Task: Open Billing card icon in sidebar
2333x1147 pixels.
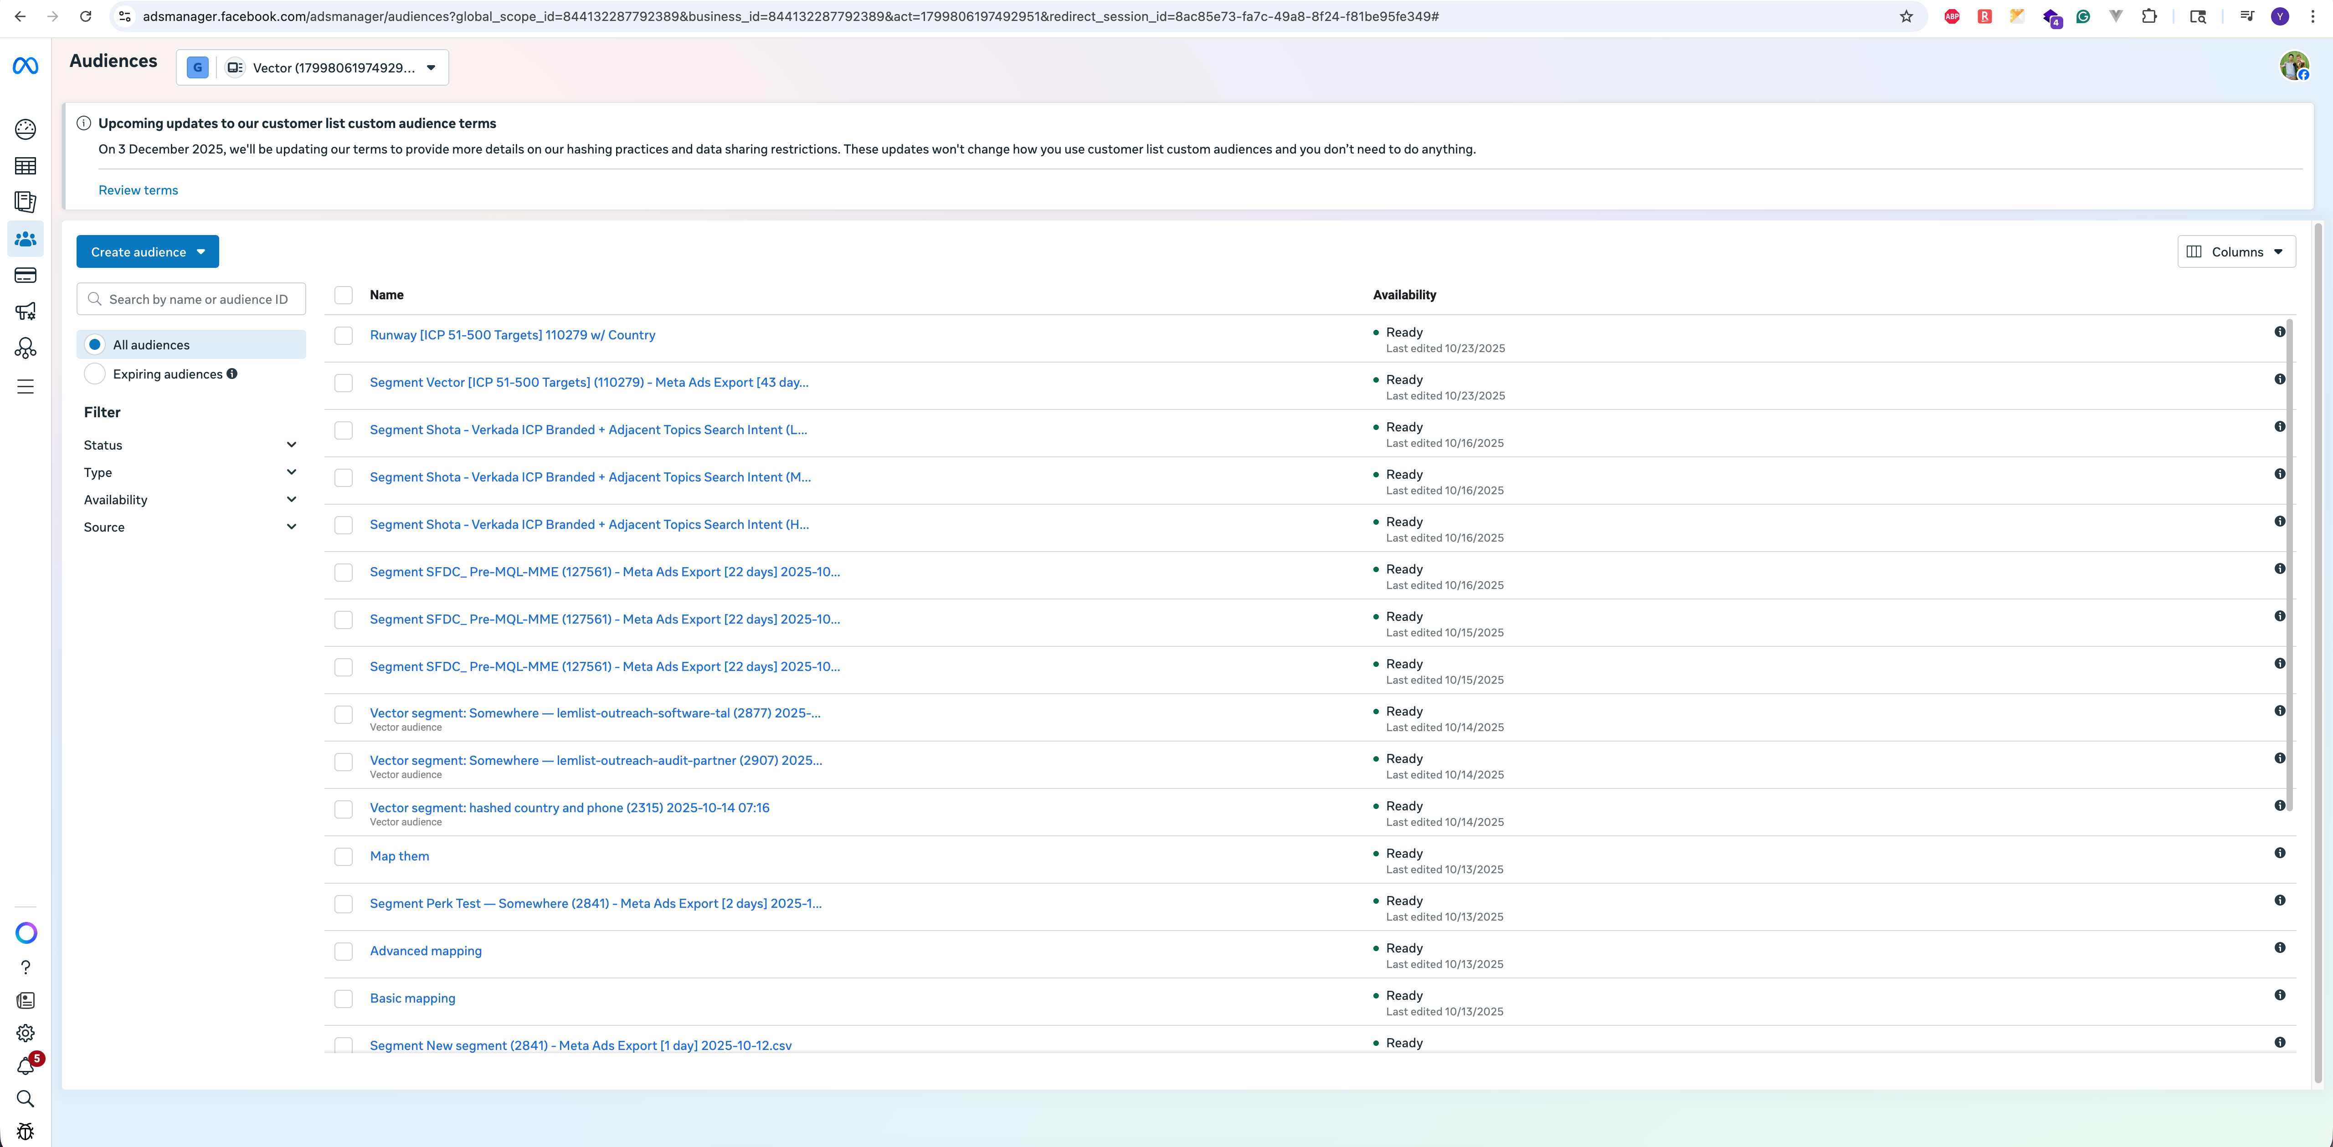Action: pos(26,275)
